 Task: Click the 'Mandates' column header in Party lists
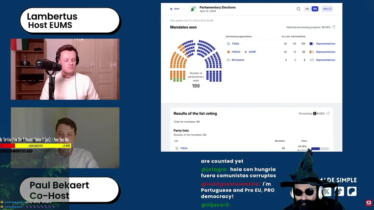point(280,141)
